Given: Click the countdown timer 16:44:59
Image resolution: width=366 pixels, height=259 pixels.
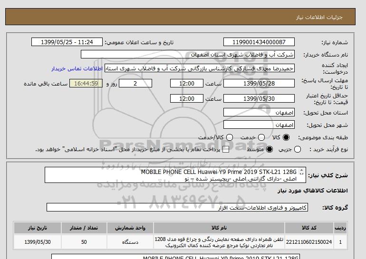Looking at the screenshot, I should [86, 83].
